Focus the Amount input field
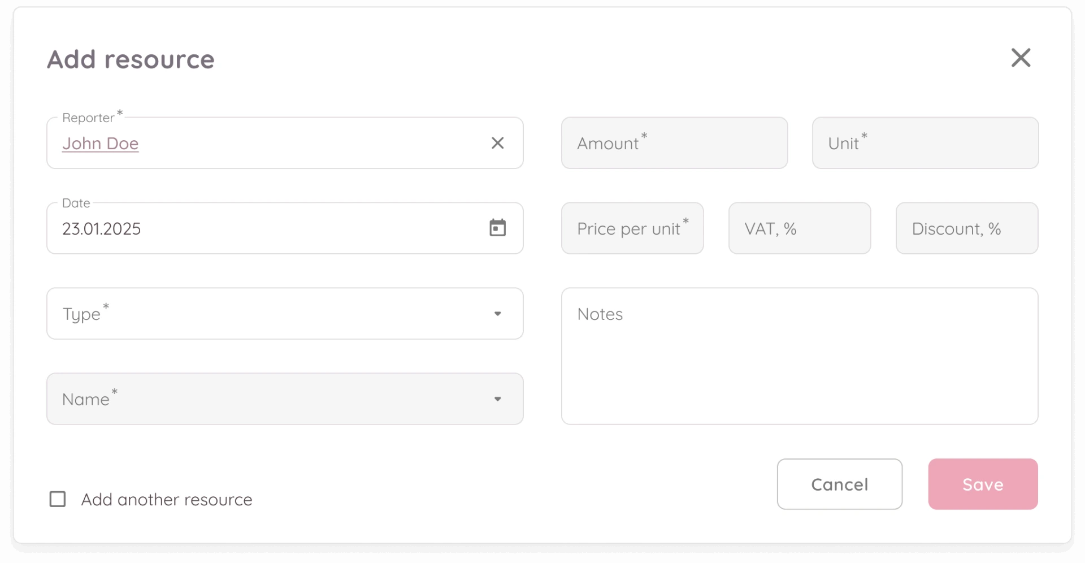Image resolution: width=1085 pixels, height=563 pixels. click(674, 143)
